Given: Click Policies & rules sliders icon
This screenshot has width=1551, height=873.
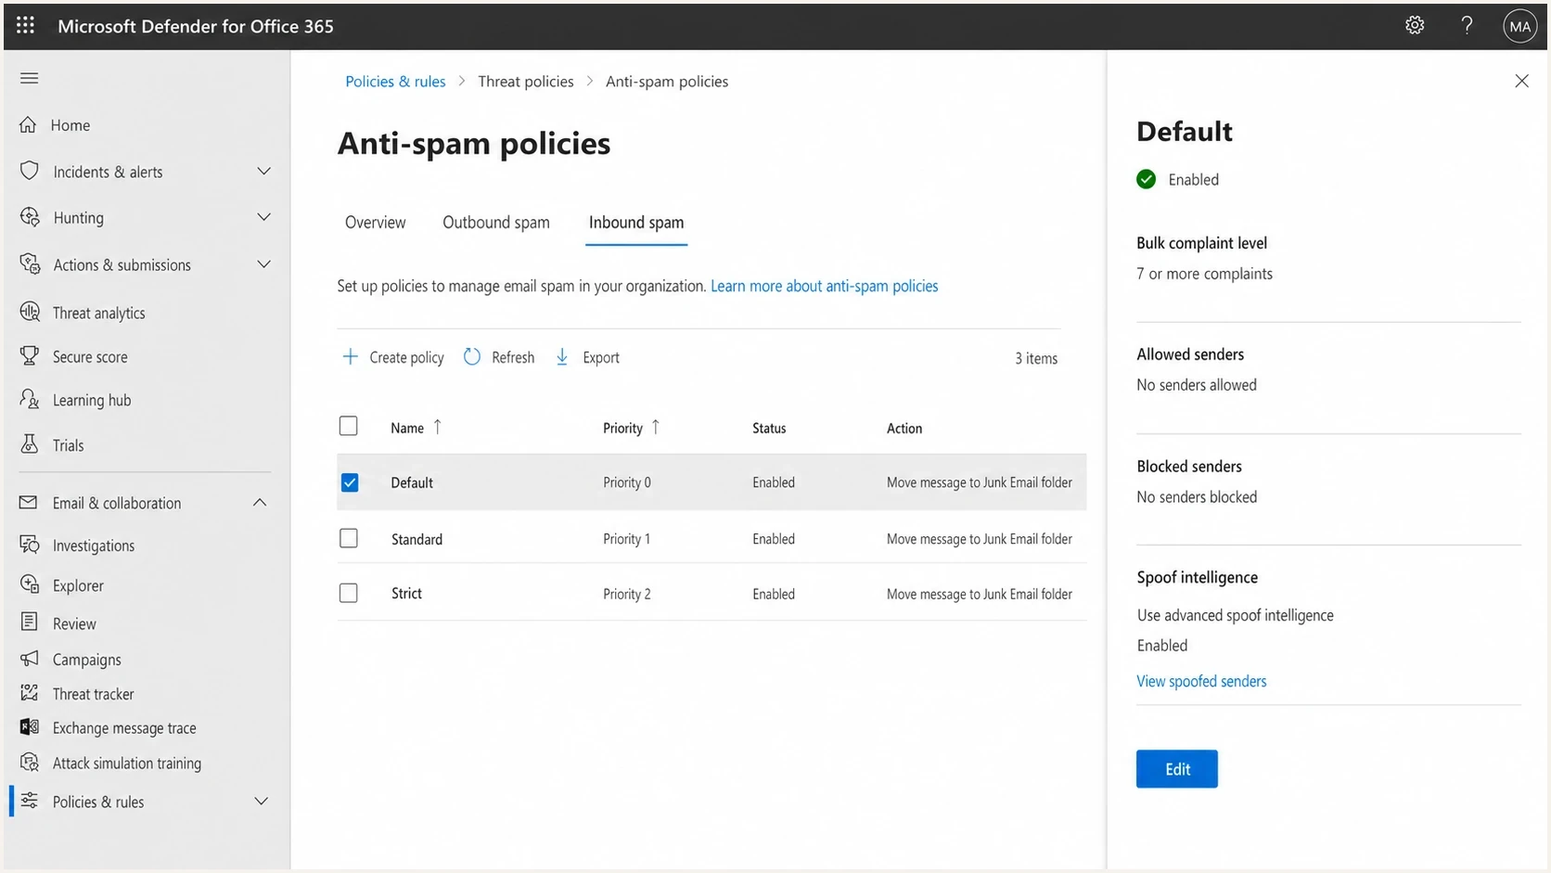Looking at the screenshot, I should pyautogui.click(x=30, y=801).
